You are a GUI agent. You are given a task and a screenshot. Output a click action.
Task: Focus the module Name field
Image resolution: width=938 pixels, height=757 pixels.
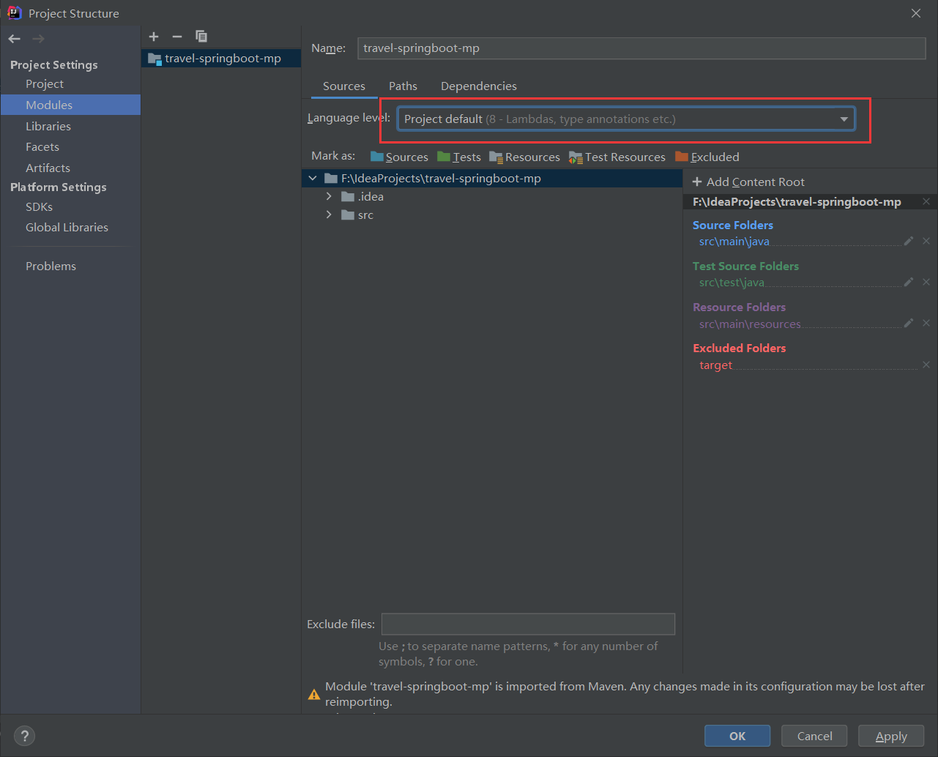641,48
